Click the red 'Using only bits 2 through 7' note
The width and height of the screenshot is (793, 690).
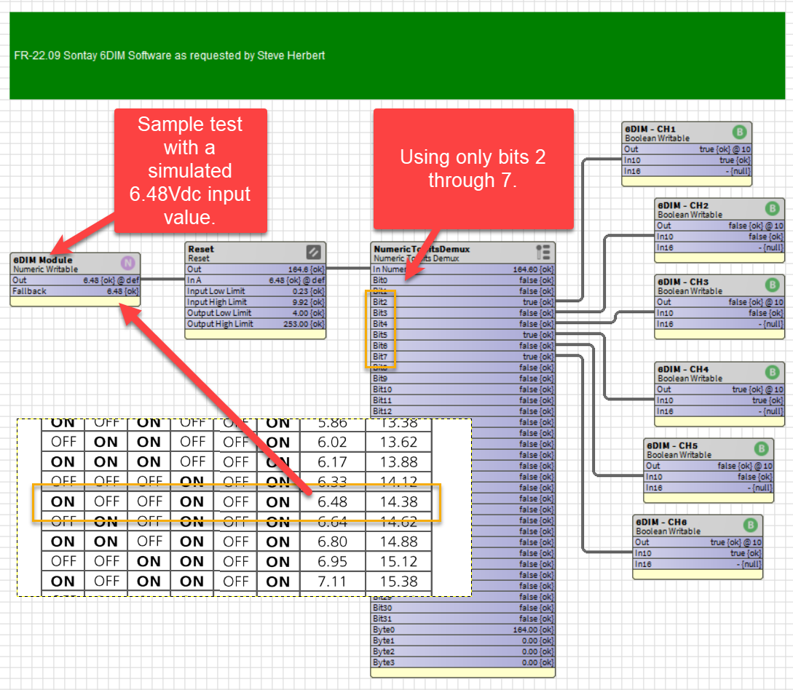tap(473, 169)
